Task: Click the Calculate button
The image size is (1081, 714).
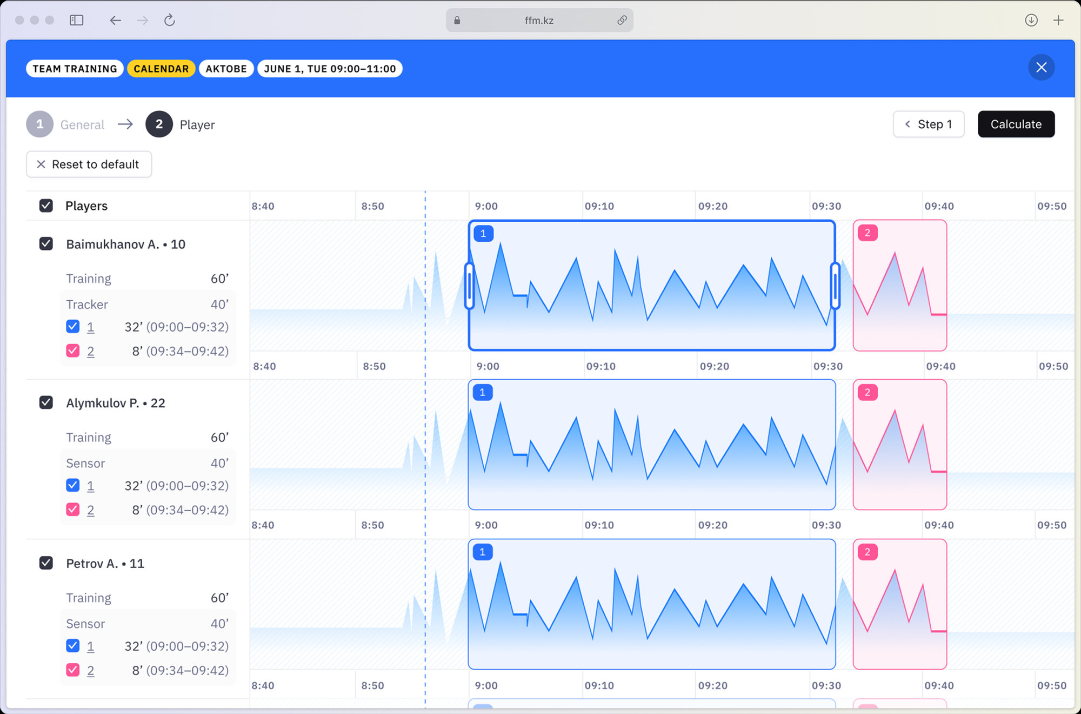Action: tap(1016, 124)
